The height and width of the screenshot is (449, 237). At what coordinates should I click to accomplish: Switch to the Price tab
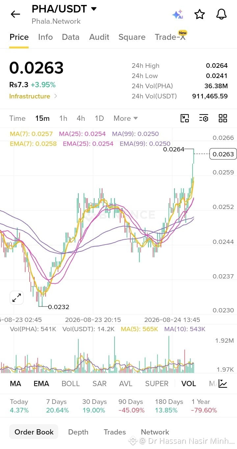click(19, 37)
